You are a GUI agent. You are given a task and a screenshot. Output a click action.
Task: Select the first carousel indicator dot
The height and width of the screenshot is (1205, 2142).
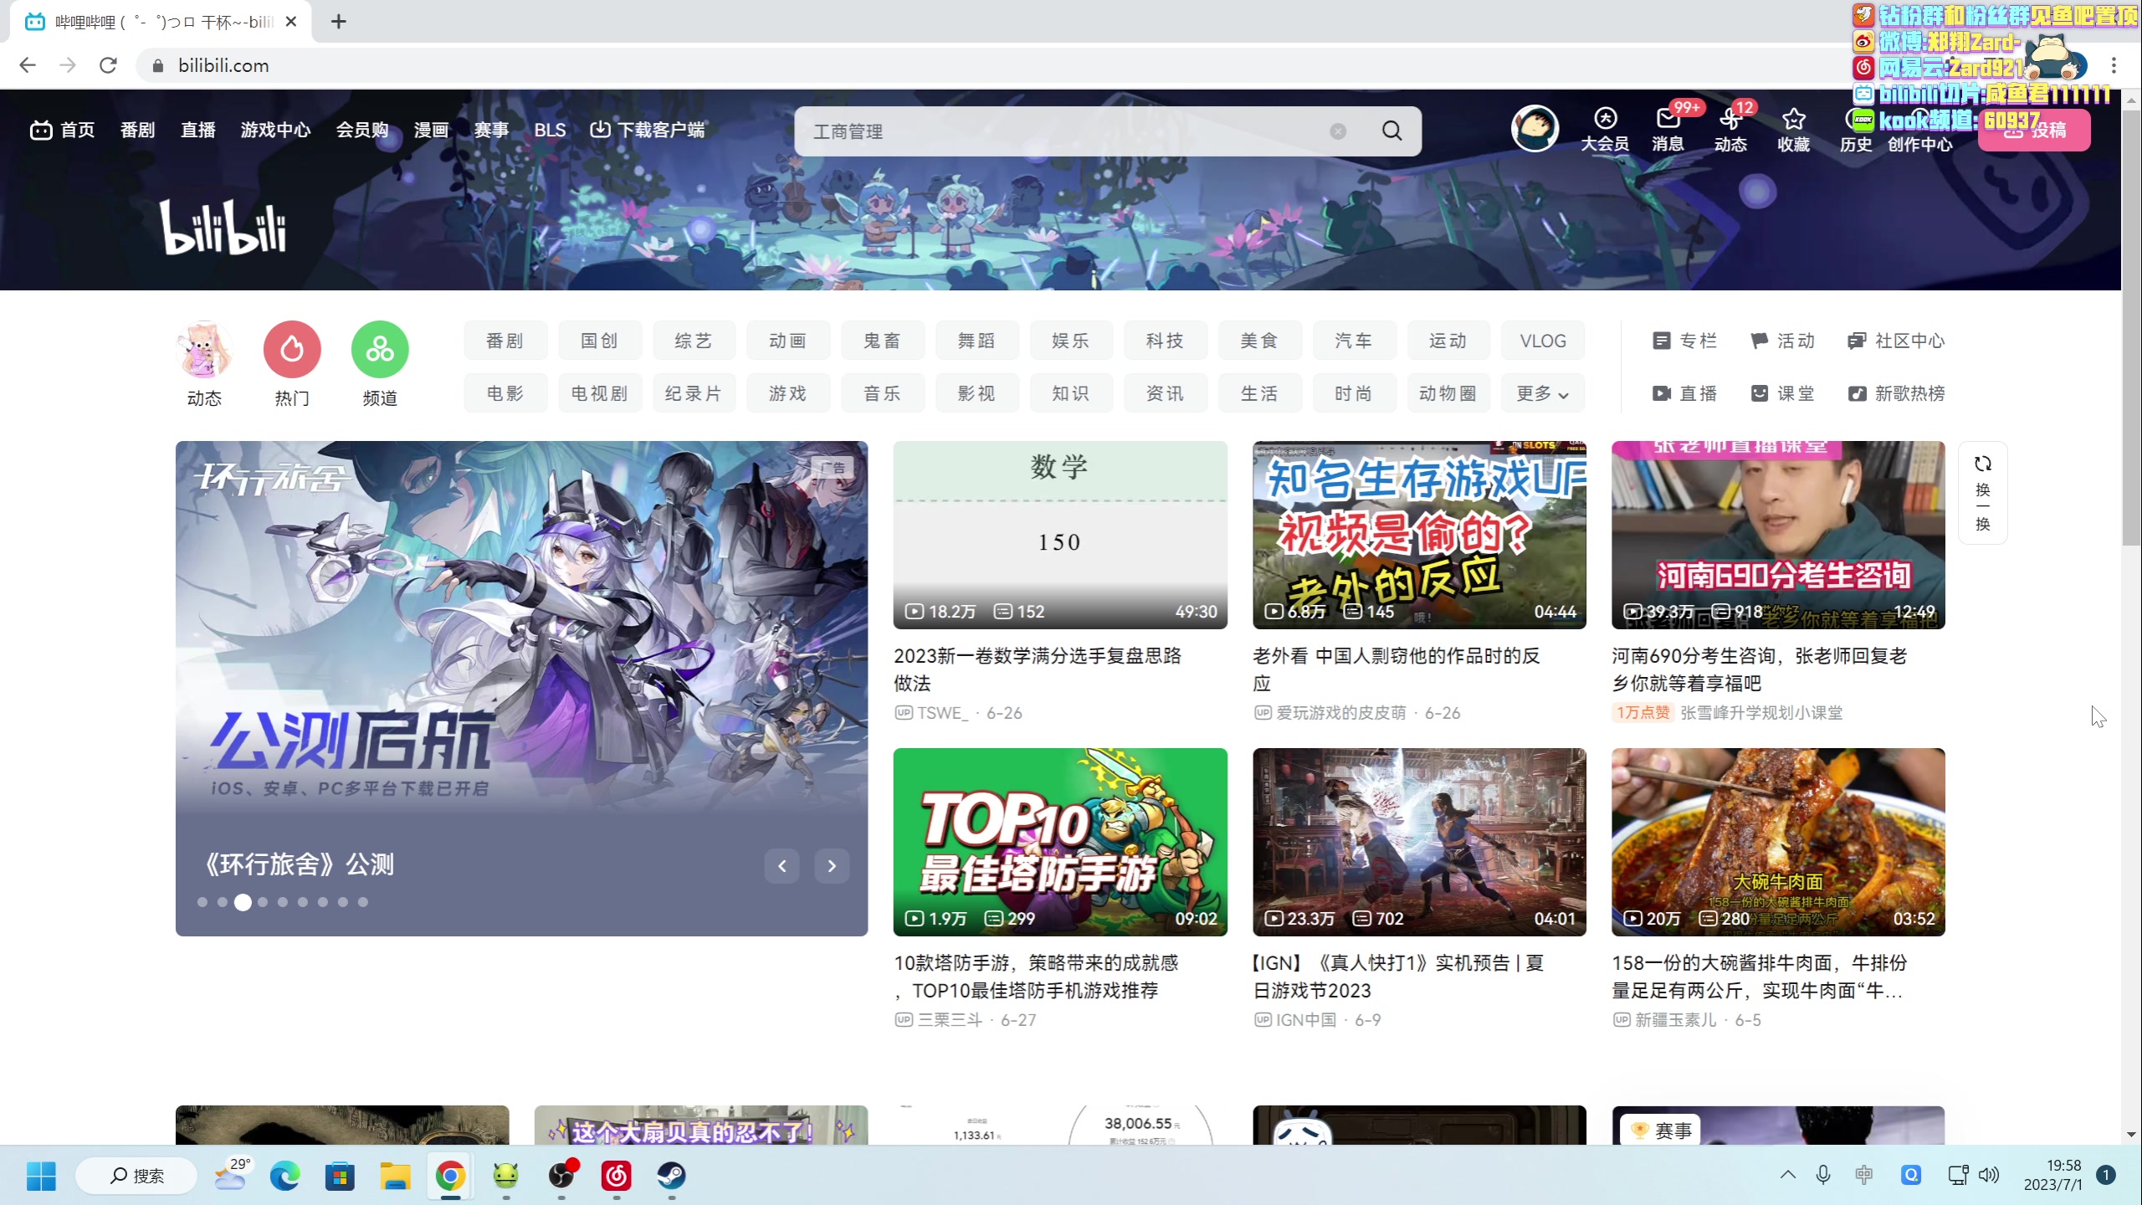tap(202, 902)
